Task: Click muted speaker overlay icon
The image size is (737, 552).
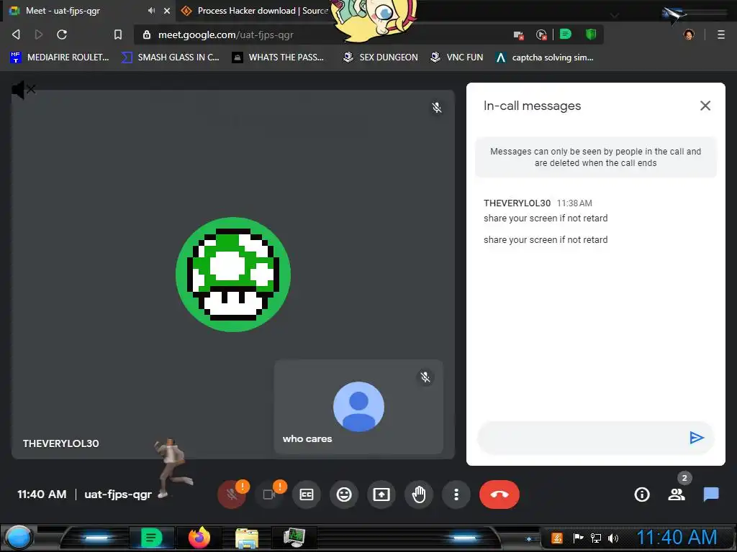Action: (23, 89)
